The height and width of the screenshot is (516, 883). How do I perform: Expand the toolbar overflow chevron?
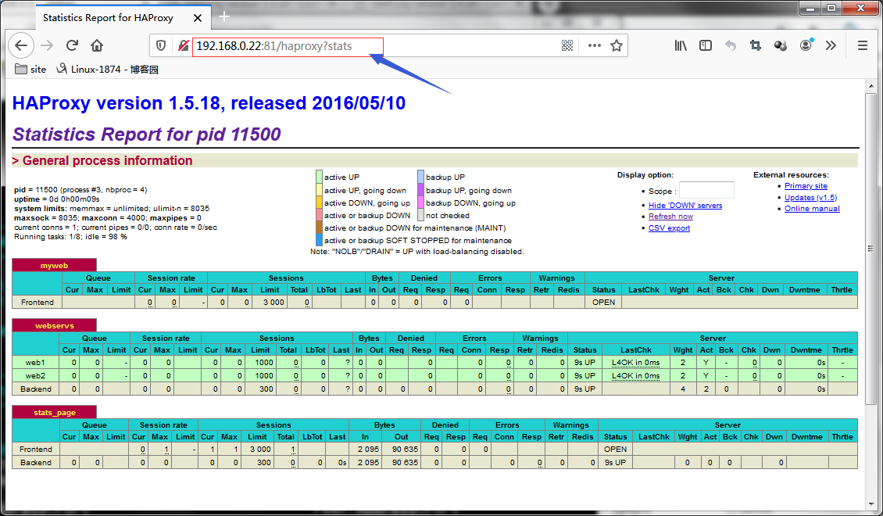(x=831, y=45)
